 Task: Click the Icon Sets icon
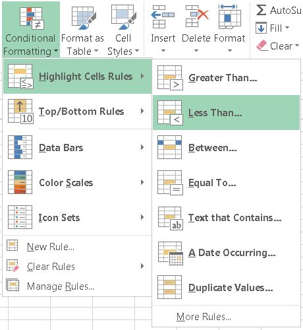coord(20,217)
